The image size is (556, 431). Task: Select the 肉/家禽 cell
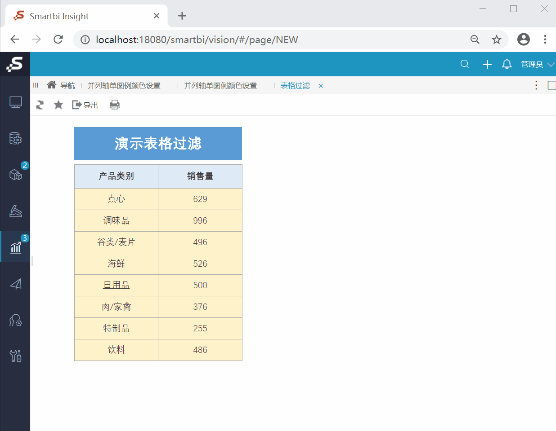(117, 307)
